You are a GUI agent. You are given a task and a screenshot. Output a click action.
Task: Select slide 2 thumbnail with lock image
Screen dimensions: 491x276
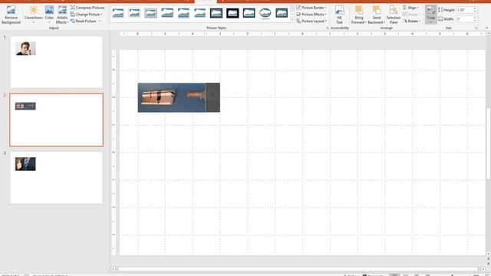pos(56,120)
